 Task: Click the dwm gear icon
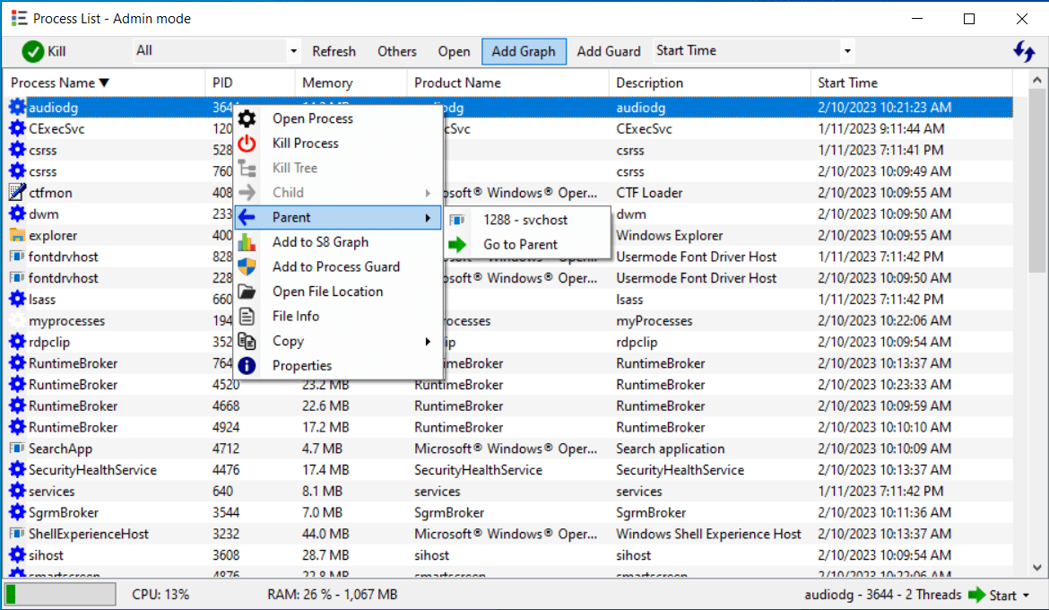pos(17,213)
